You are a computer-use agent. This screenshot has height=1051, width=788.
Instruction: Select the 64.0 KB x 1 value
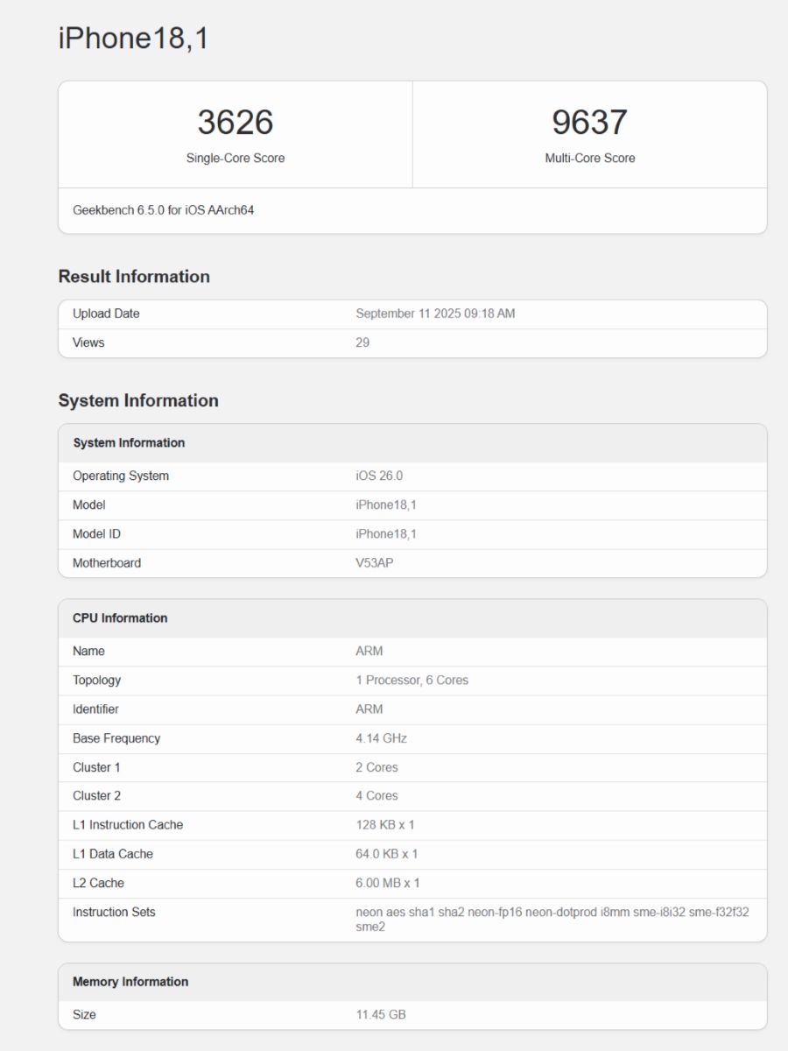pos(387,854)
